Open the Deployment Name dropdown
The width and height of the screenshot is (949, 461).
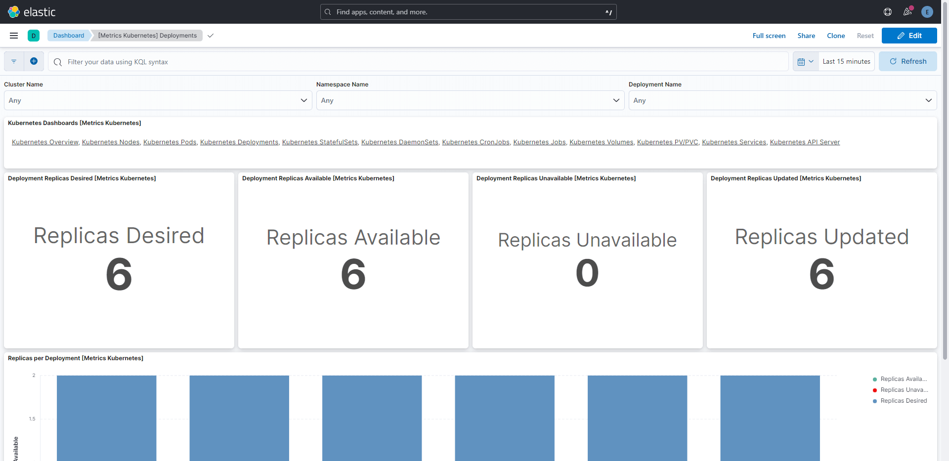[783, 100]
